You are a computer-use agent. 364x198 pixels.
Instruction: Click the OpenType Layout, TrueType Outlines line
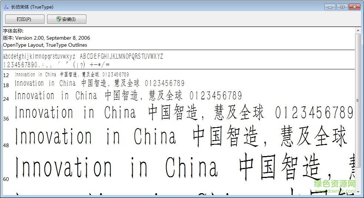(45, 45)
